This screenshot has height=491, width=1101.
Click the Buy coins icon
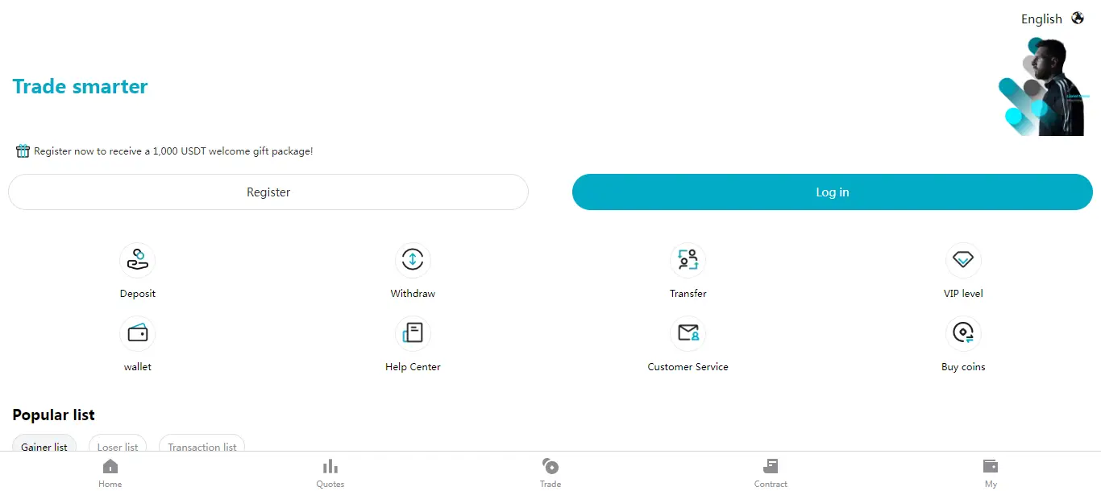click(x=963, y=333)
